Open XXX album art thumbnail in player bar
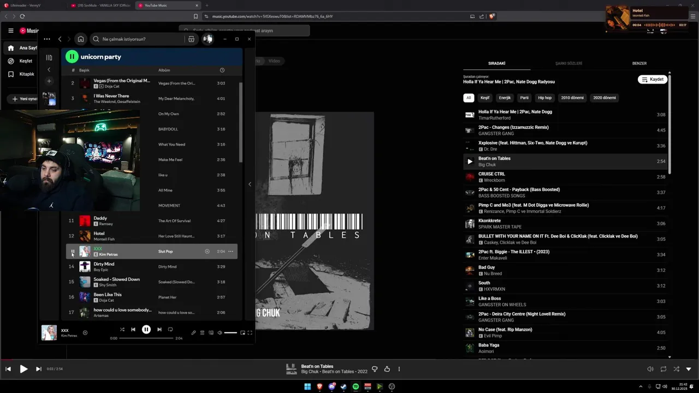This screenshot has height=393, width=699. point(49,332)
